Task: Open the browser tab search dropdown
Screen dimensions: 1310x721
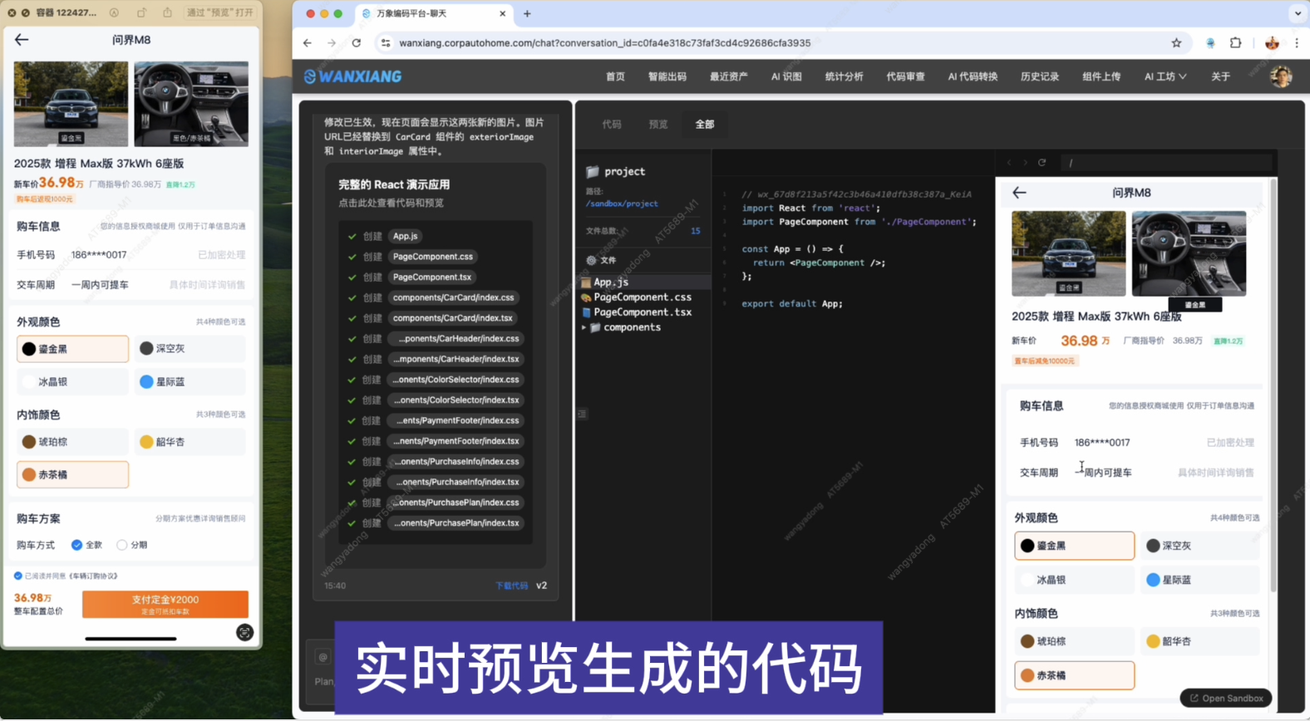Action: click(x=1298, y=13)
